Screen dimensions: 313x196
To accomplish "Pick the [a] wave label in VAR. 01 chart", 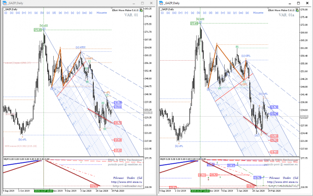I will (36, 13).
